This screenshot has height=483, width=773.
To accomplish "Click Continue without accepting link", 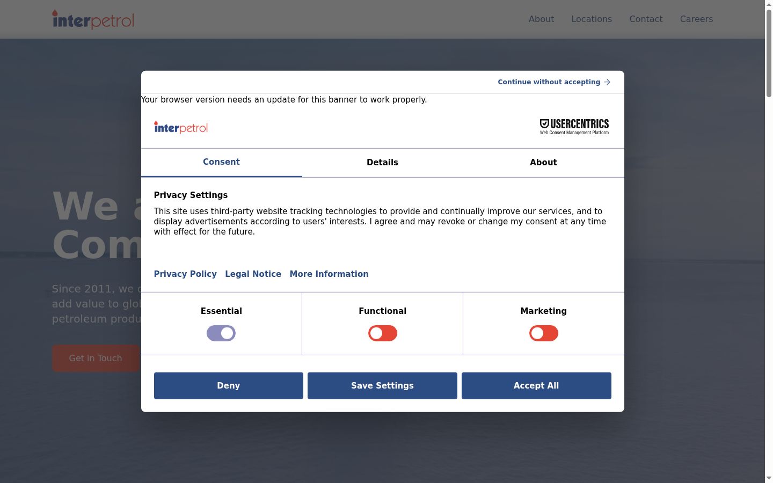I will click(554, 82).
